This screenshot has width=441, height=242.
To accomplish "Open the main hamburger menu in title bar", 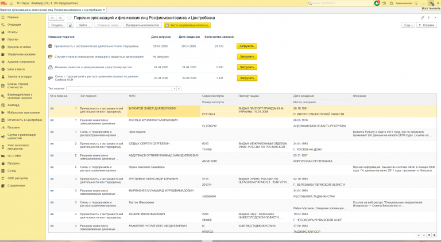I will point(11,3).
